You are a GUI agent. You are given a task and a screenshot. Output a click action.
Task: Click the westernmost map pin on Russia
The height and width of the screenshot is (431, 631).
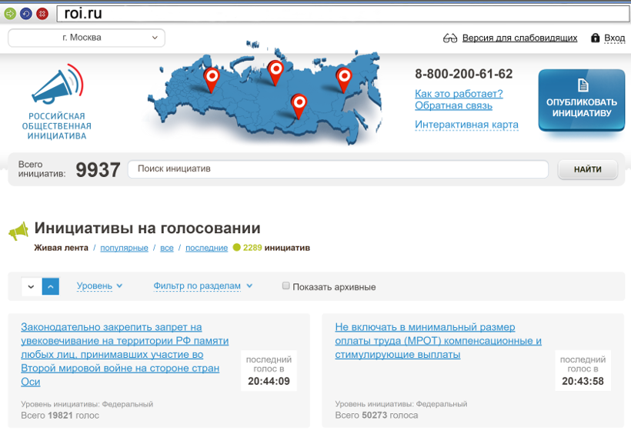tap(212, 80)
